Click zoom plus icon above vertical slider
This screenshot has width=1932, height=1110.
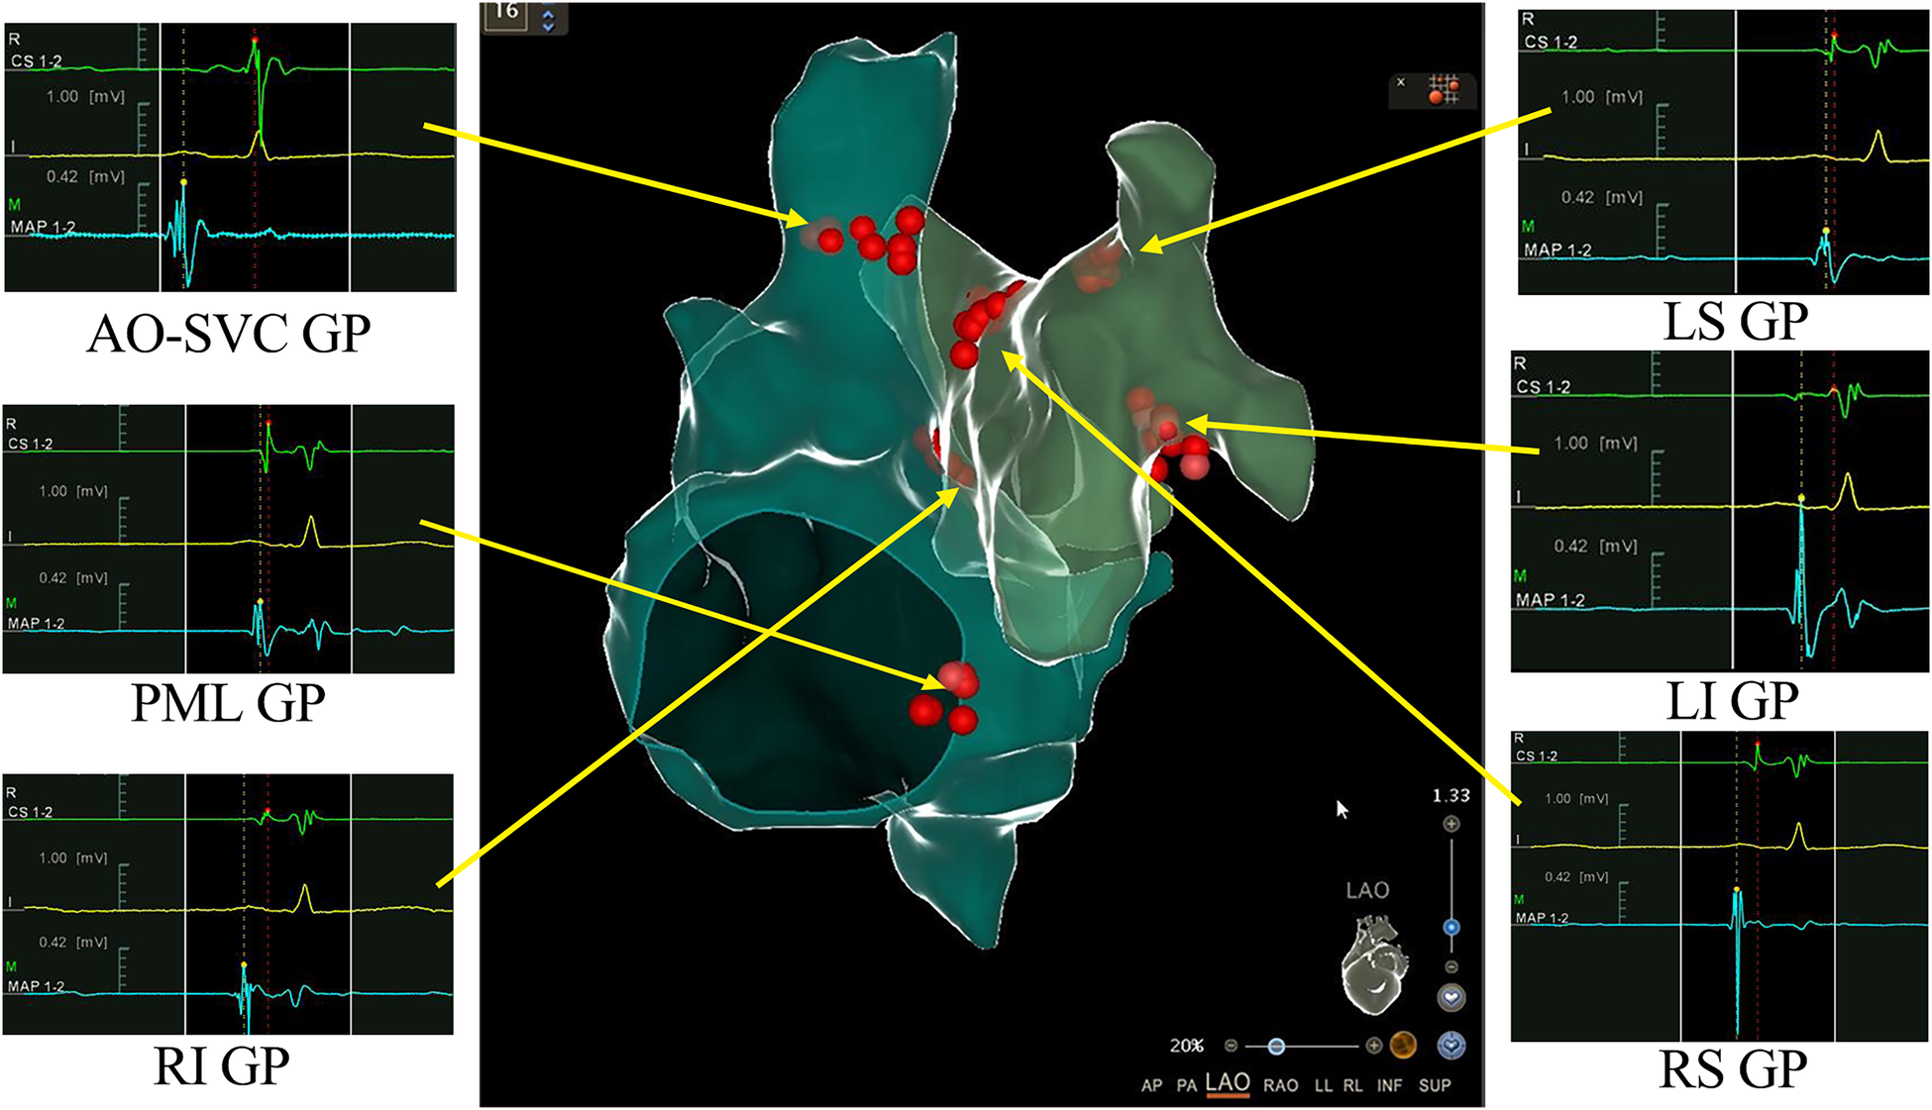[x=1451, y=824]
